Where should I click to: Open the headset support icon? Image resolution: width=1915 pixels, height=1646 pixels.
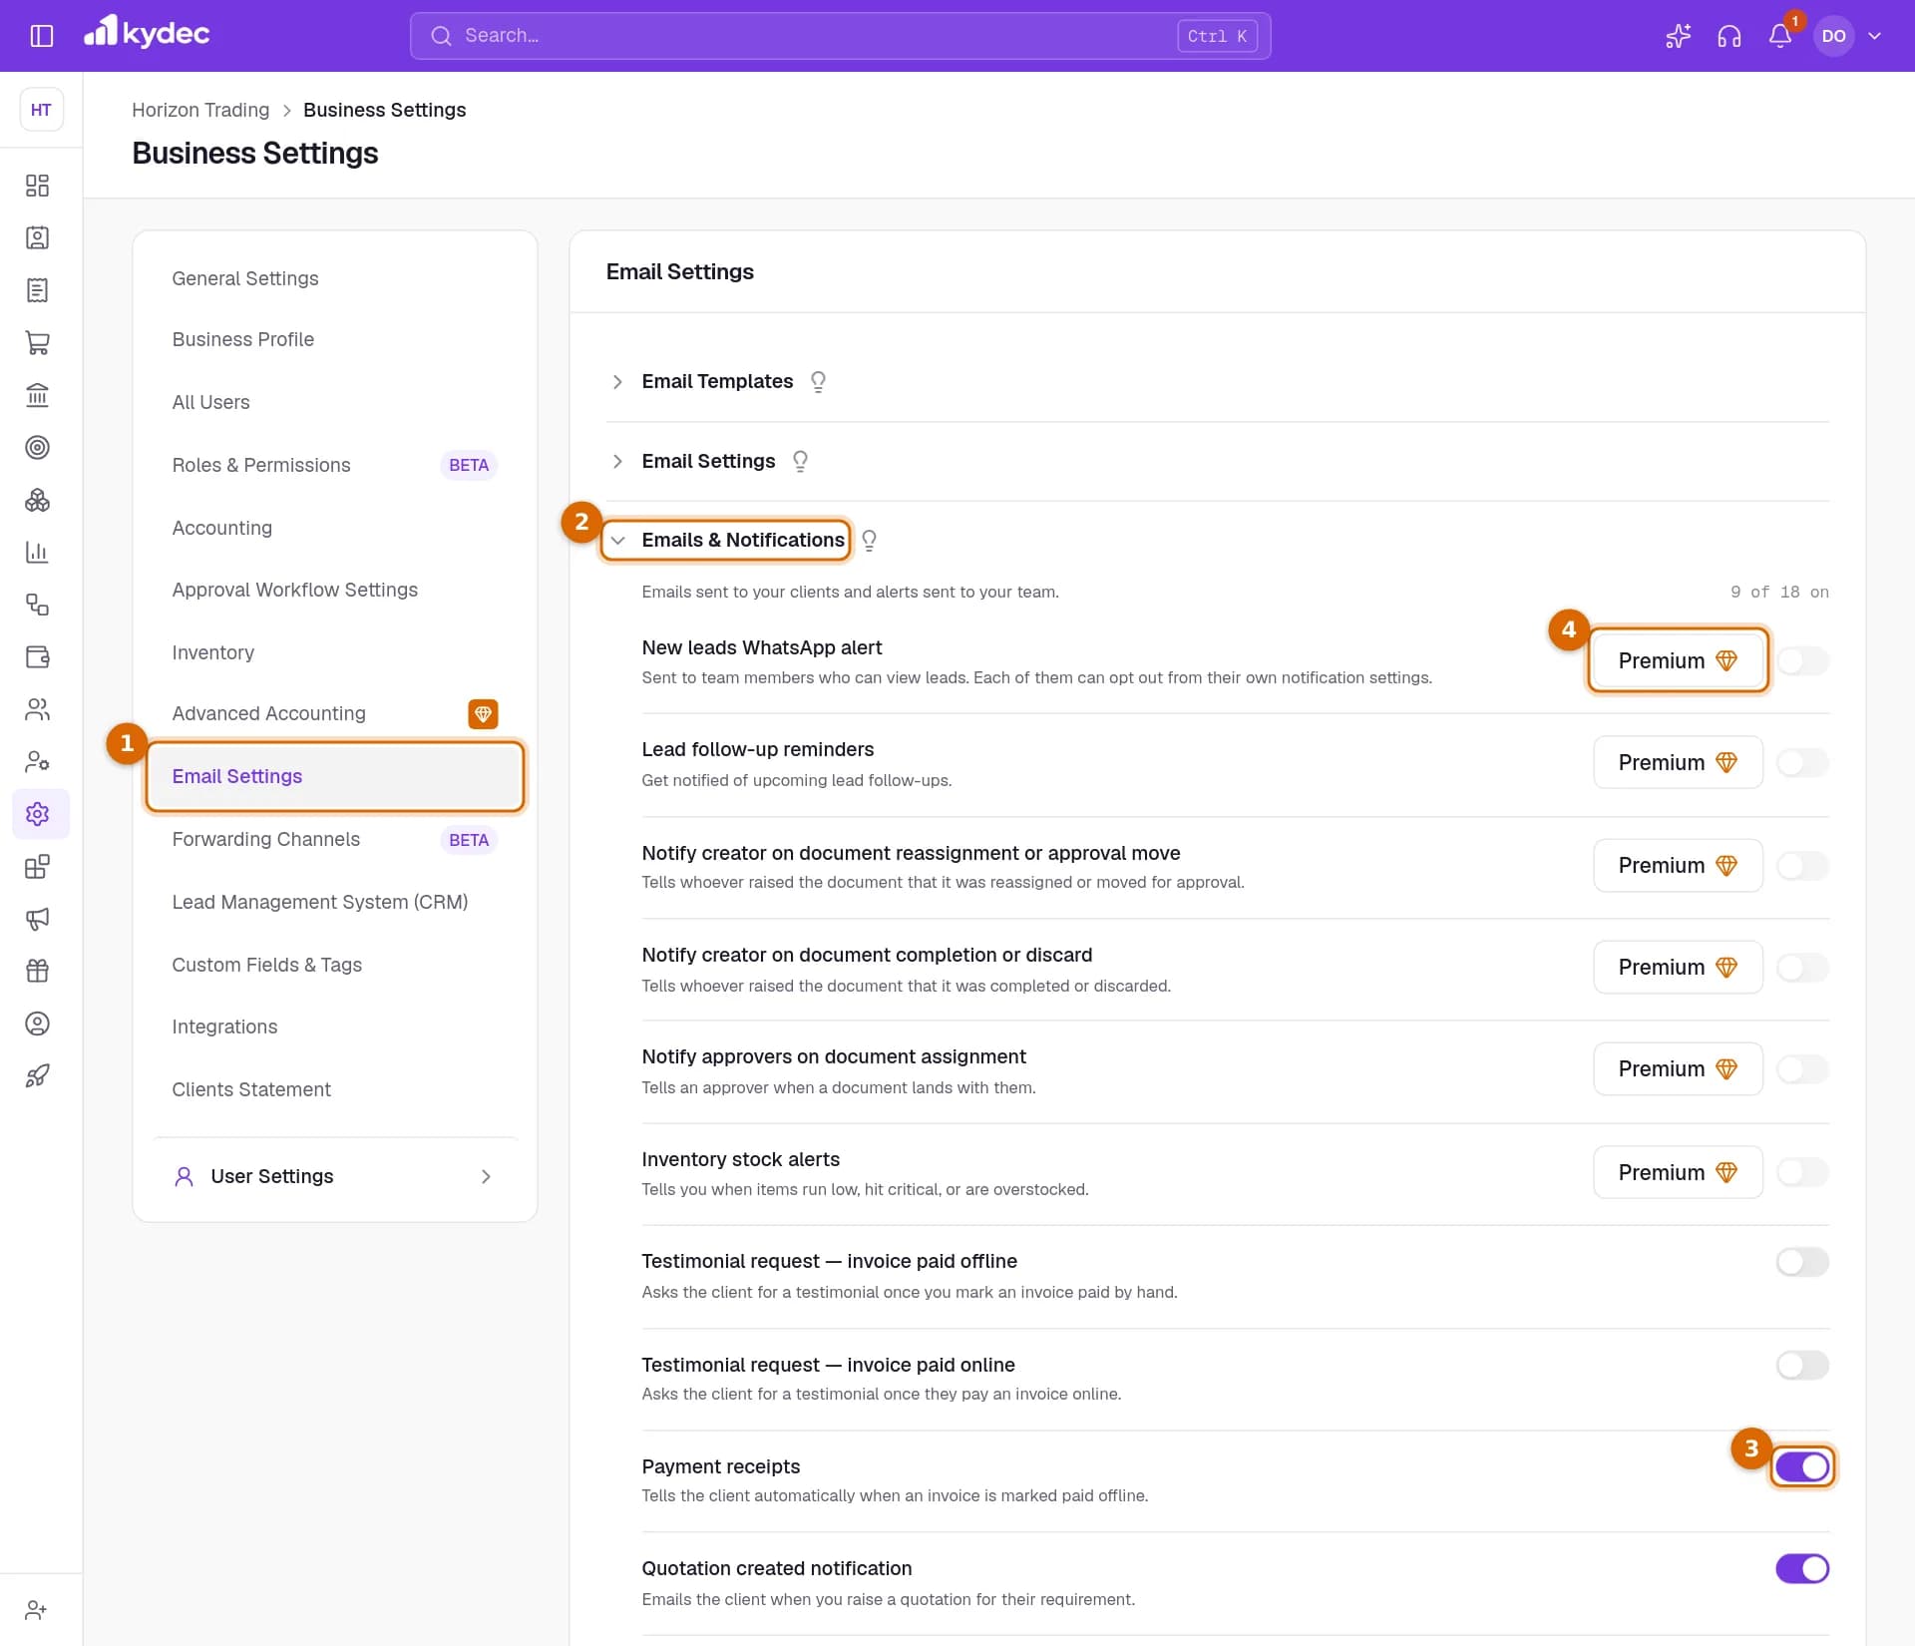tap(1729, 36)
